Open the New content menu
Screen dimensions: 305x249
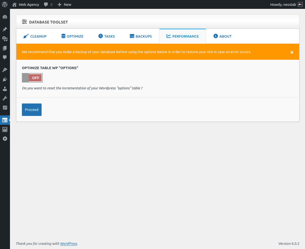tap(64, 4)
